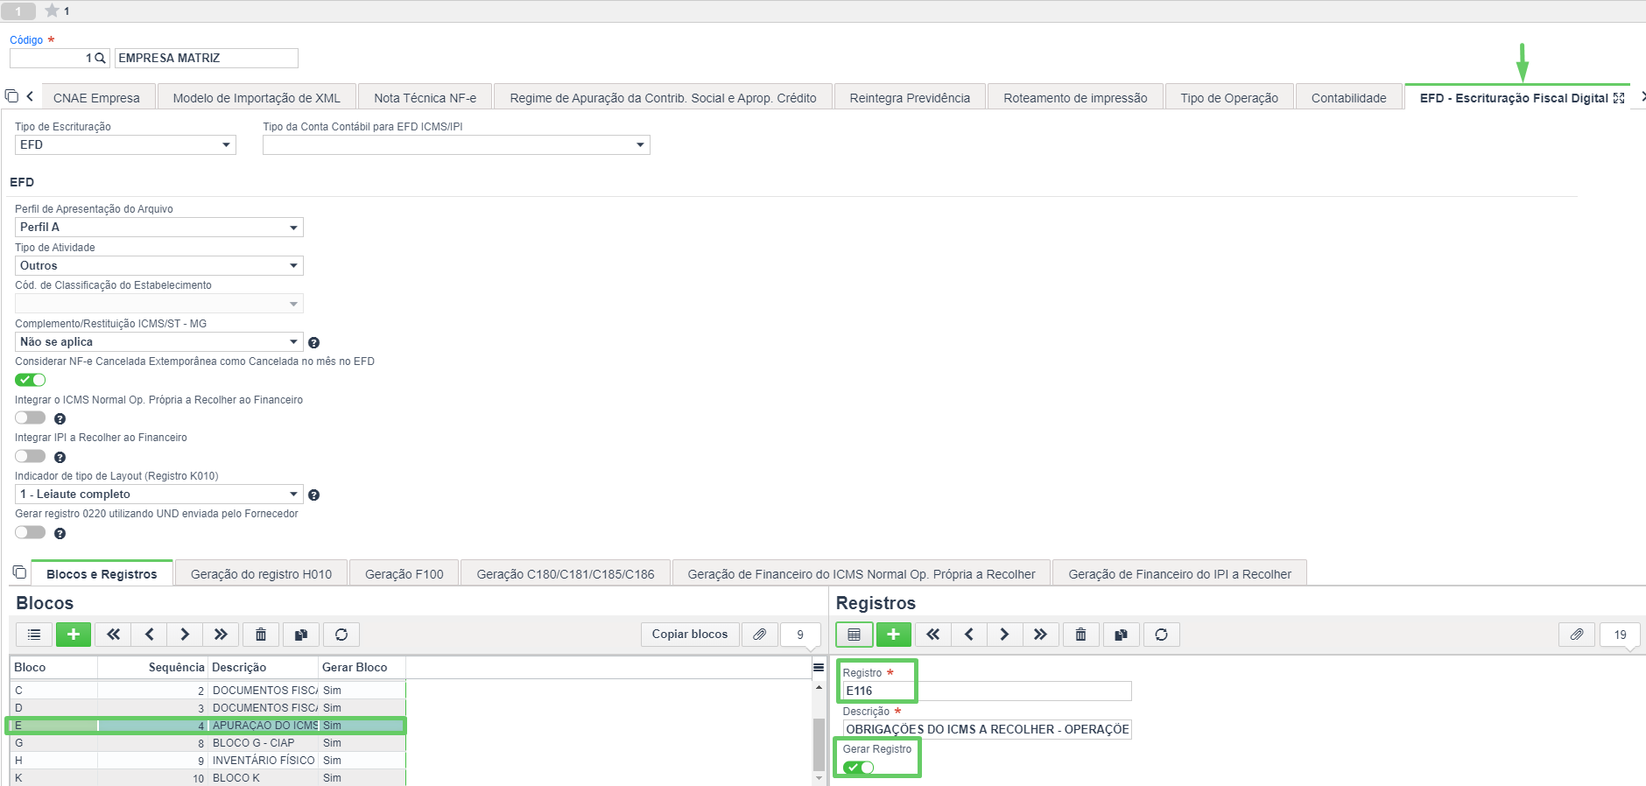Click the Registro input field with E116
The image size is (1646, 786).
click(x=986, y=691)
